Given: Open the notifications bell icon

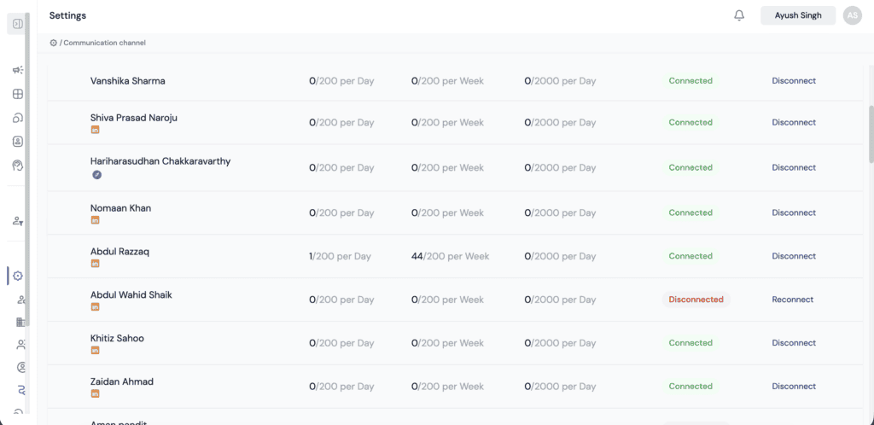Looking at the screenshot, I should point(739,15).
